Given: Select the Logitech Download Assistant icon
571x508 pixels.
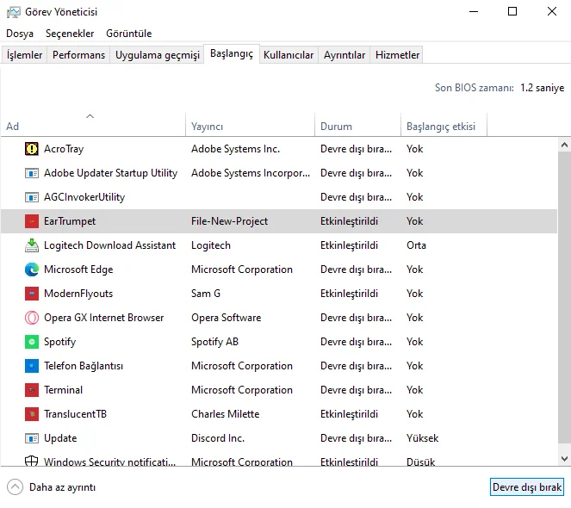Looking at the screenshot, I should [32, 245].
